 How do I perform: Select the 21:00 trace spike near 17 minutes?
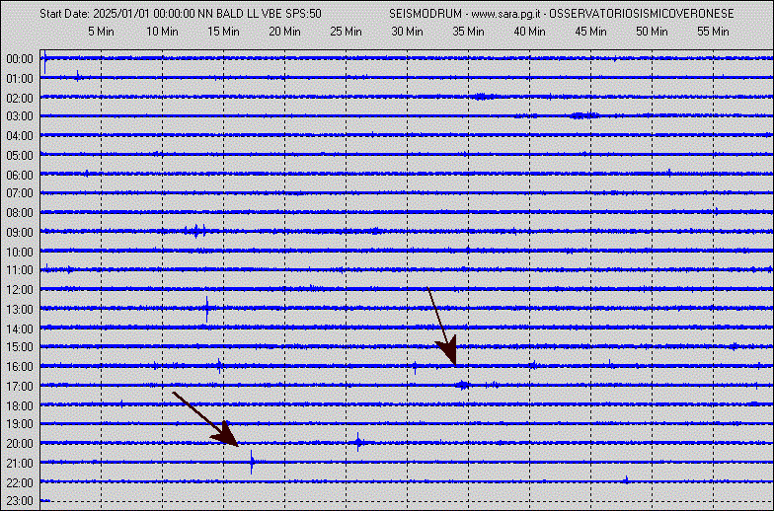[253, 462]
